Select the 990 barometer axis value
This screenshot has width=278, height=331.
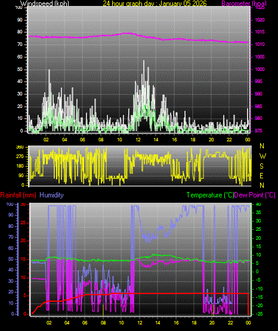tap(258, 94)
